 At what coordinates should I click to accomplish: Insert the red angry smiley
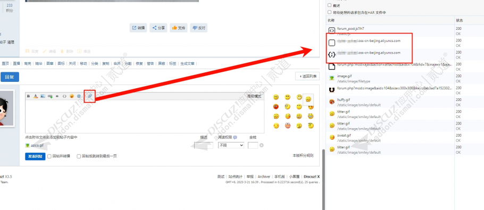pyautogui.click(x=276, y=107)
